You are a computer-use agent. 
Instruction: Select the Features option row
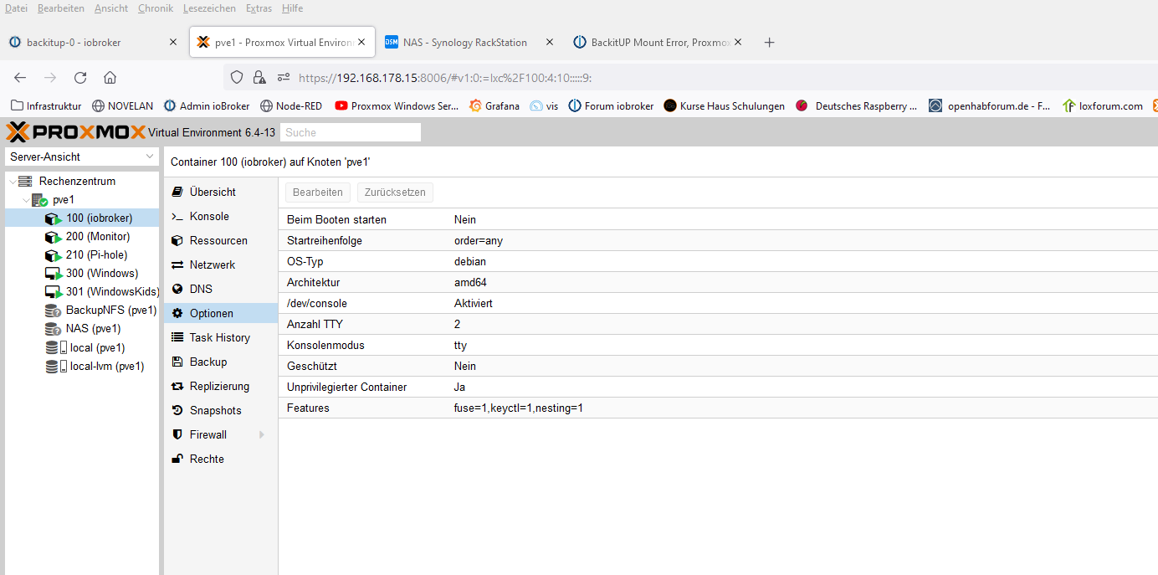tap(718, 408)
